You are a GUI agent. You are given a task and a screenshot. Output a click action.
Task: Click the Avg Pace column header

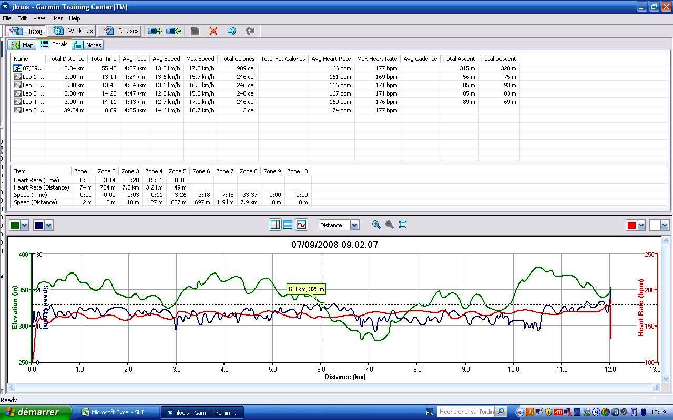point(135,59)
